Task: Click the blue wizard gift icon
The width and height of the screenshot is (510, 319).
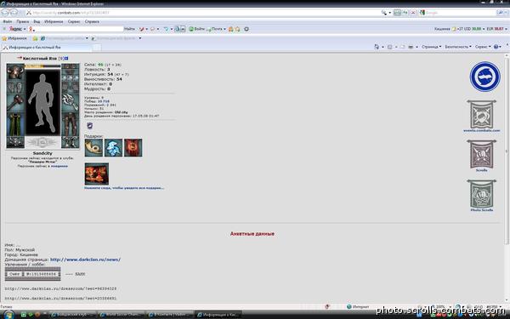Action: tap(113, 147)
